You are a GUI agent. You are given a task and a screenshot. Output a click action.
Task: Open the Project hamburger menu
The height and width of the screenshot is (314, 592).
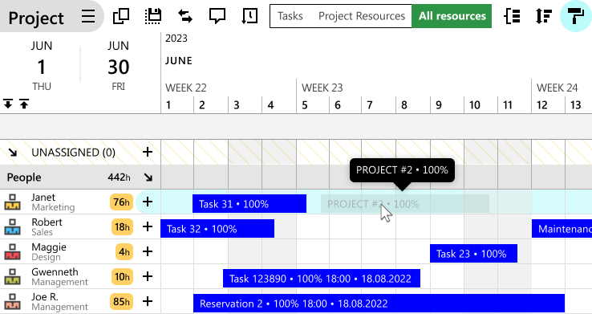coord(88,16)
